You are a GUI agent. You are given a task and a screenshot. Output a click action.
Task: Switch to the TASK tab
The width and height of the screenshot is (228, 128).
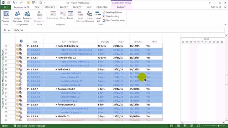pyautogui.click(x=37, y=7)
